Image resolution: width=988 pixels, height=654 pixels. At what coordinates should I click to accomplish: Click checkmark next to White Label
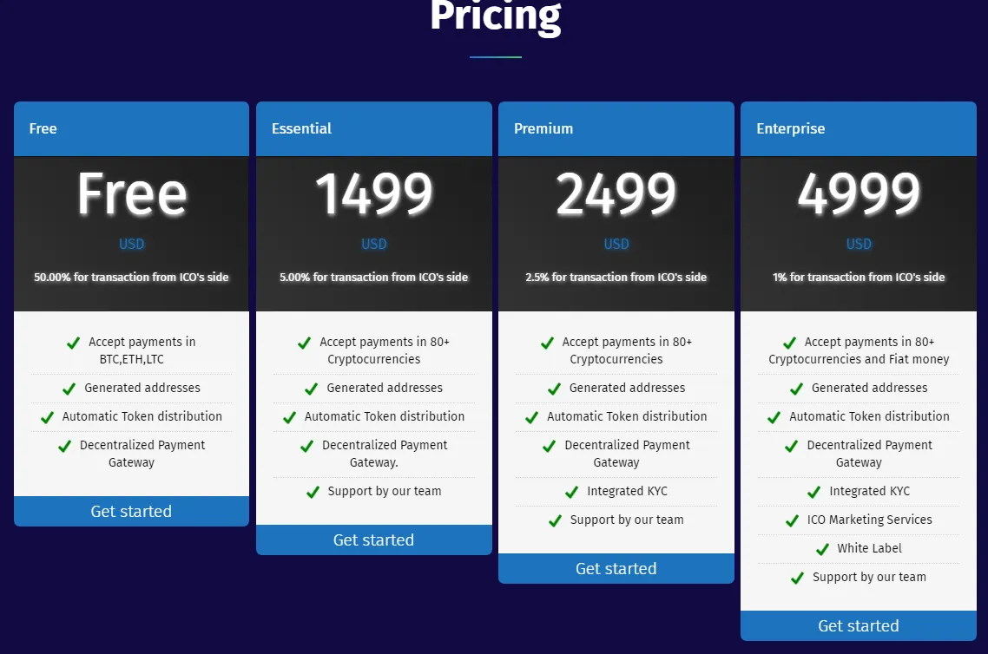click(x=822, y=549)
